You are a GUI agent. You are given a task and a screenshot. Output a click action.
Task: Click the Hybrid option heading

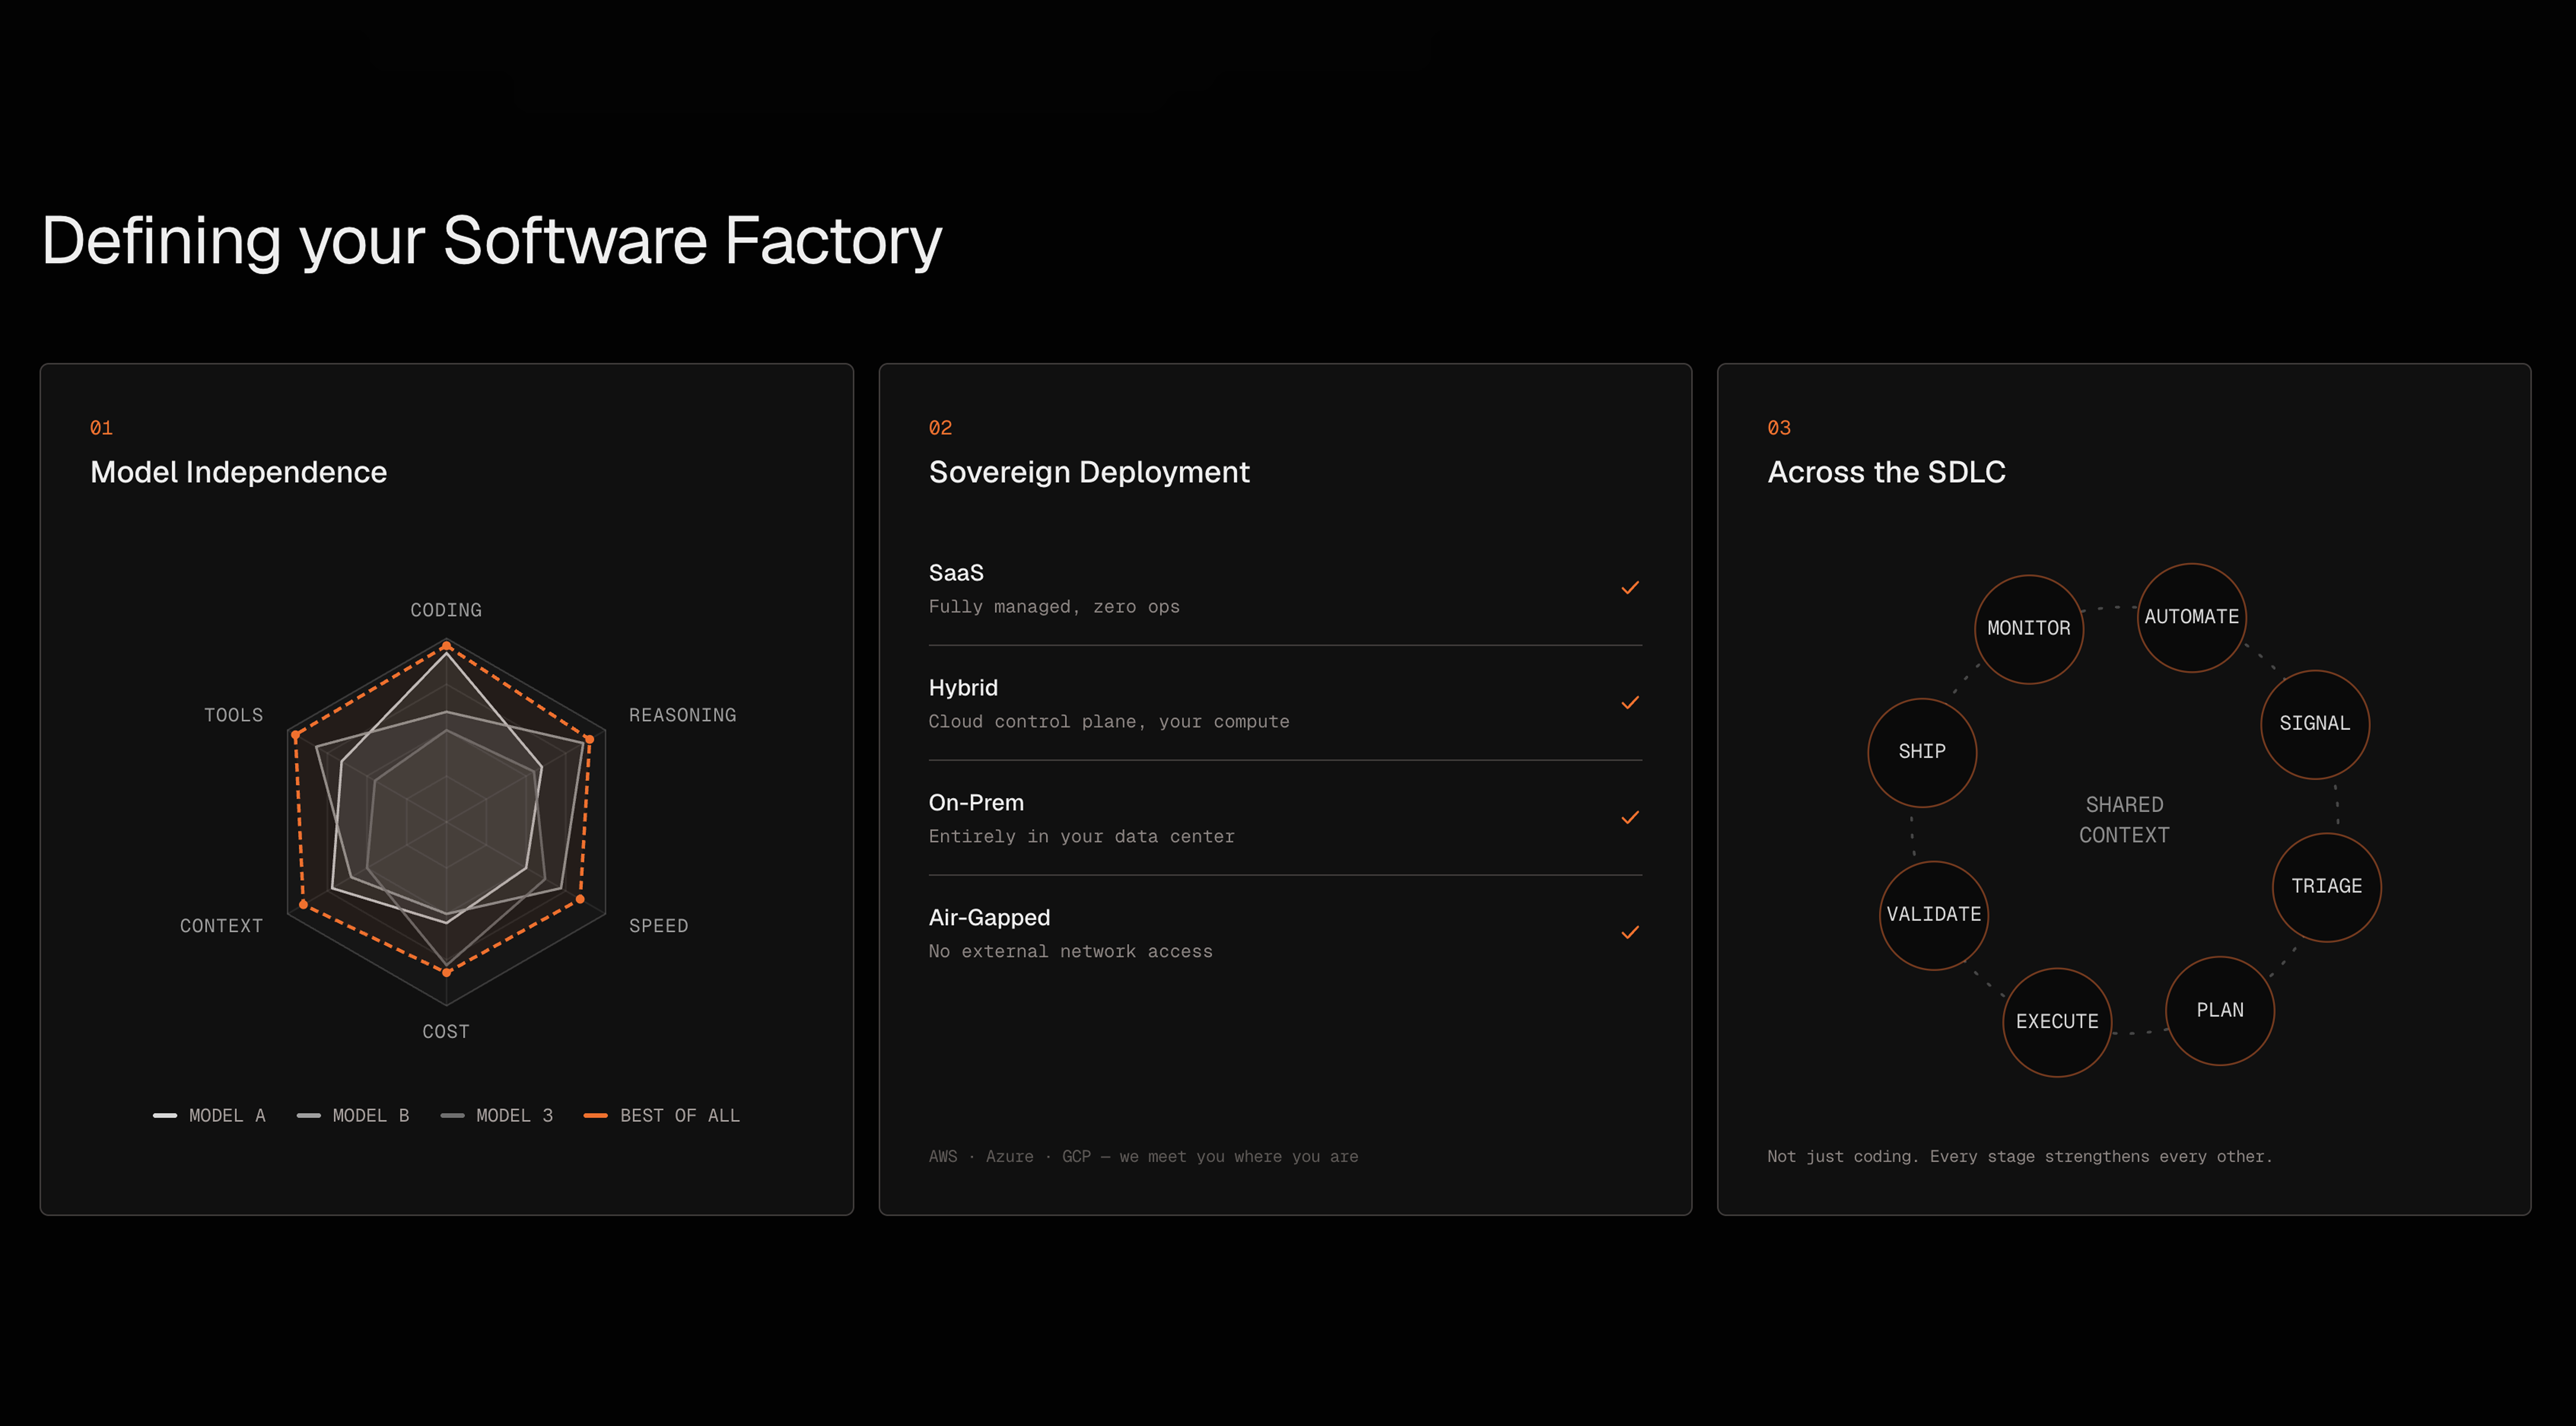963,688
